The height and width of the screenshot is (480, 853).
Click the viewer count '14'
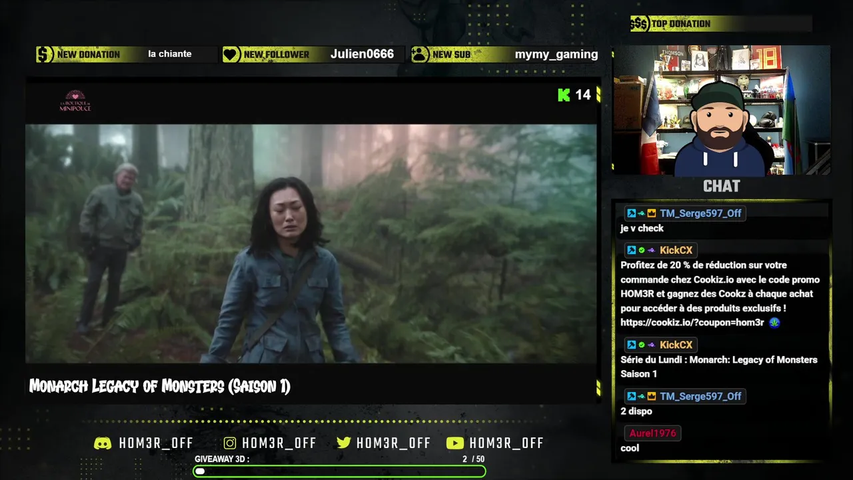583,95
